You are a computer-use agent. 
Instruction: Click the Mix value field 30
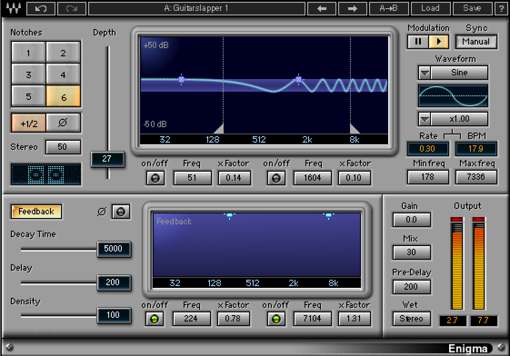point(411,252)
